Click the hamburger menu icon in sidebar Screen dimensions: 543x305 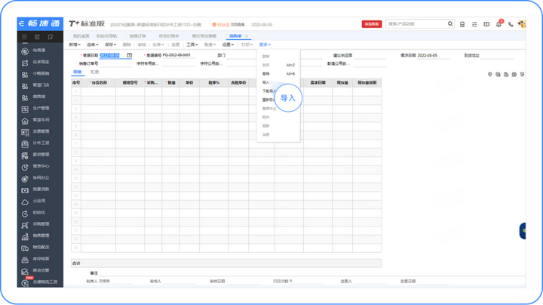pyautogui.click(x=24, y=37)
